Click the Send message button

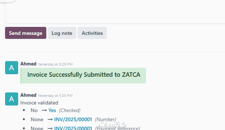pos(26,33)
